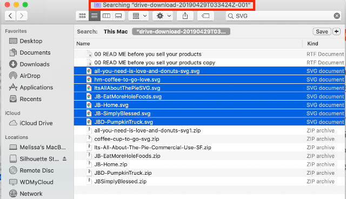The height and width of the screenshot is (199, 346).
Task: Select coffee-cup-to-go-svg.zip
Action: tap(209, 139)
